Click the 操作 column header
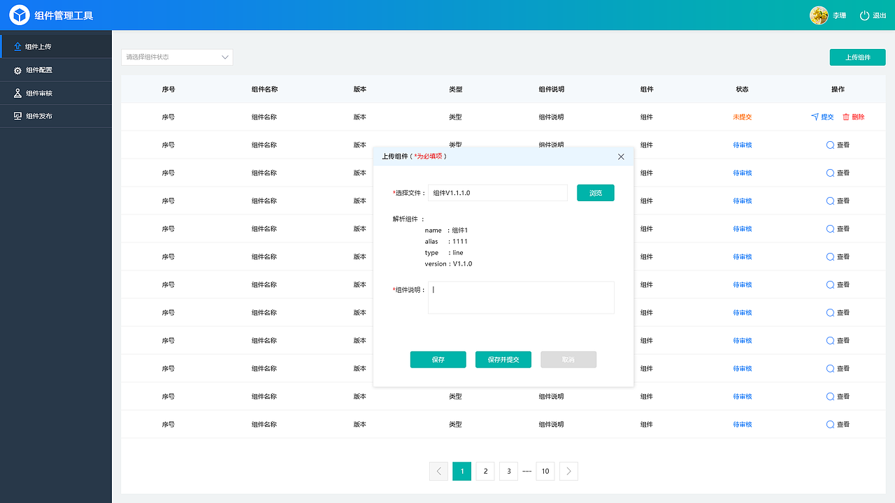This screenshot has height=503, width=895. 838,89
